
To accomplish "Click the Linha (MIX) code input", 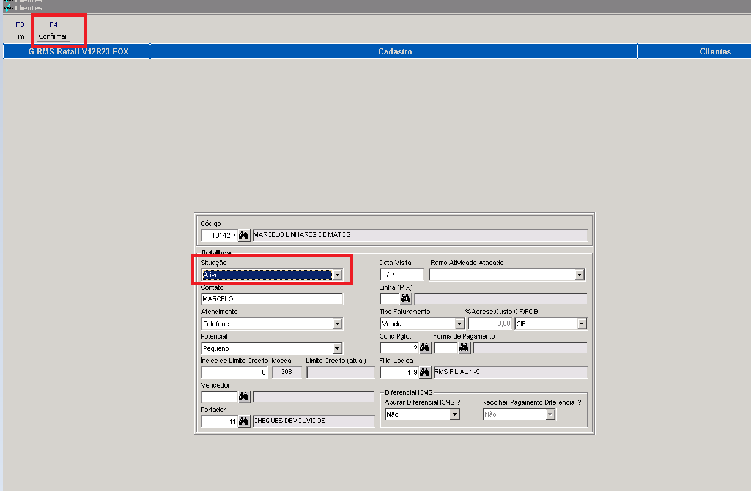I will click(x=390, y=299).
